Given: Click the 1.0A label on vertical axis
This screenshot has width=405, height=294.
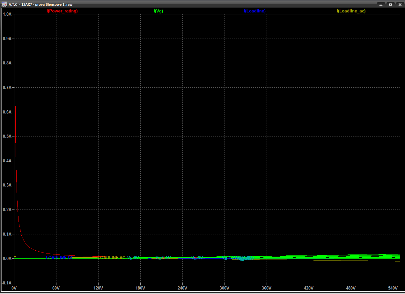Looking at the screenshot, I should tap(7, 14).
